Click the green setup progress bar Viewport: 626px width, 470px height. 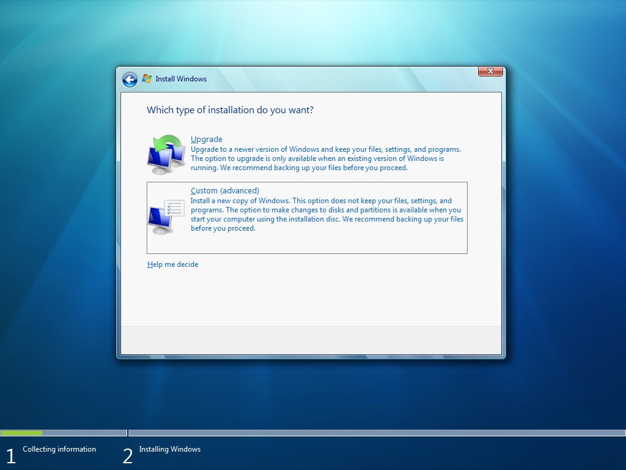pyautogui.click(x=21, y=433)
